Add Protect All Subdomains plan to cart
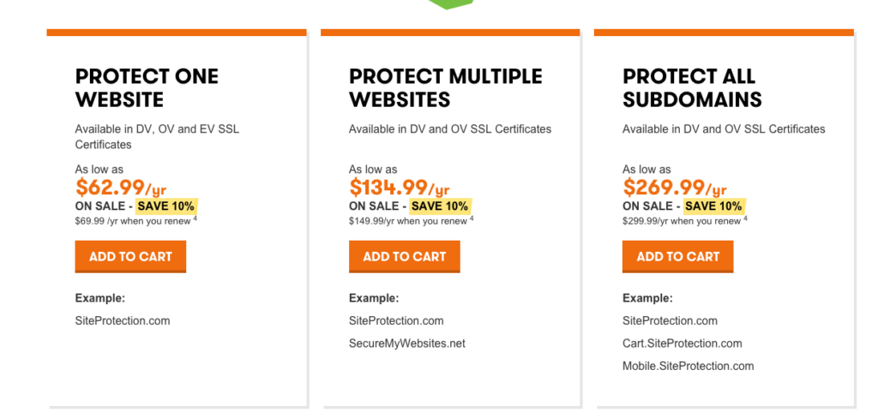The image size is (878, 418). (x=677, y=256)
